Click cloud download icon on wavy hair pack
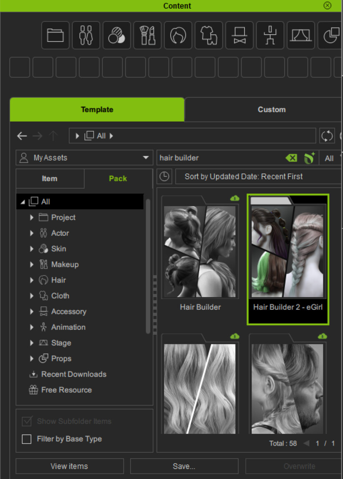The height and width of the screenshot is (479, 343). click(235, 336)
